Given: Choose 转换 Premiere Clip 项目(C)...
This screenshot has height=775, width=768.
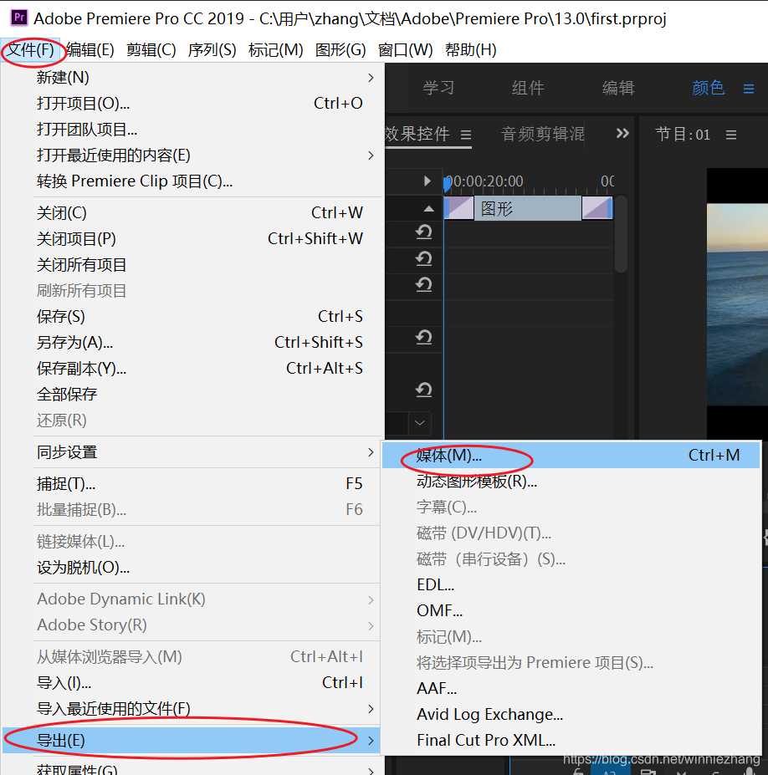Looking at the screenshot, I should click(x=206, y=181).
